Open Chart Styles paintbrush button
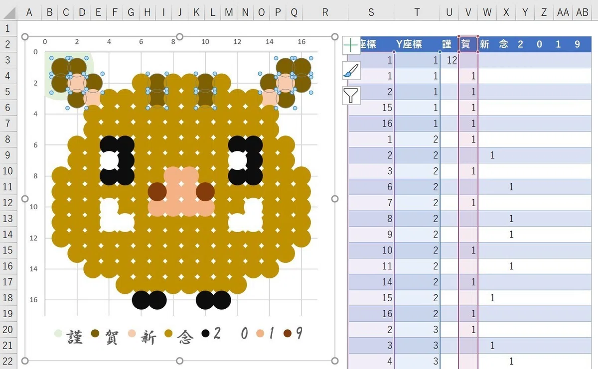The width and height of the screenshot is (598, 369). pos(351,70)
